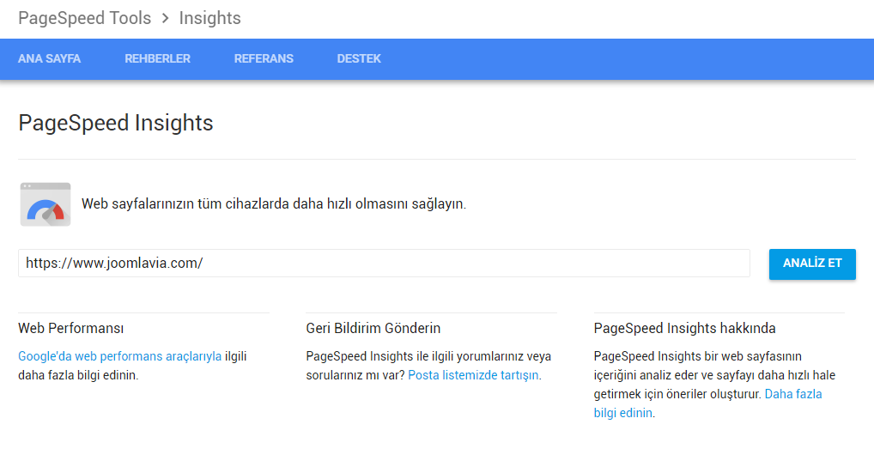Click the Geri Bildirim Gönderin heading
874x473 pixels.
coord(373,328)
